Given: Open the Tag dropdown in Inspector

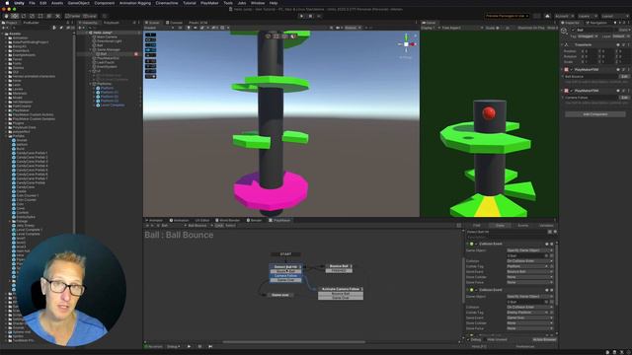Looking at the screenshot, I should tap(589, 36).
